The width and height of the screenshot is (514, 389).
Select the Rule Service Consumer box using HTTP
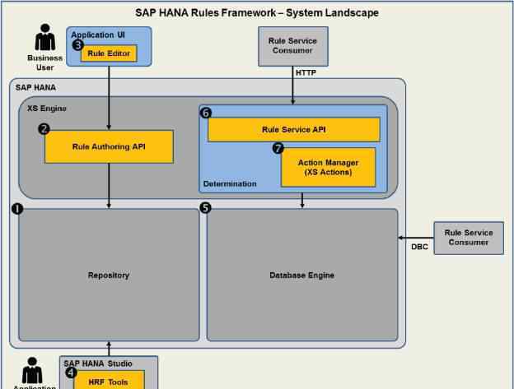coord(293,46)
